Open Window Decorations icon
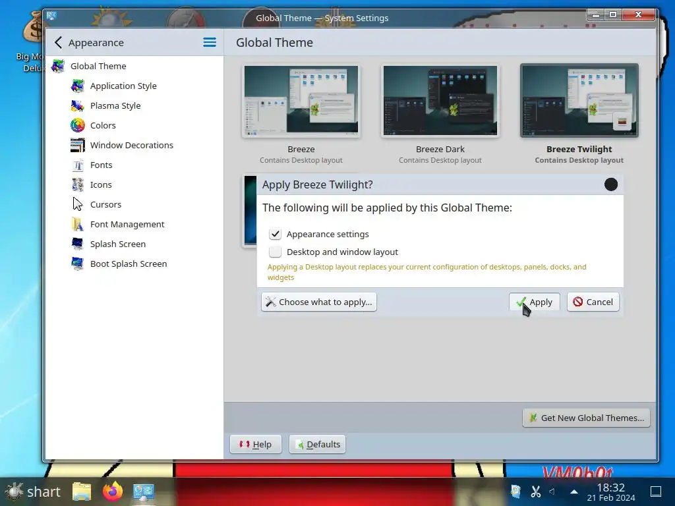Image resolution: width=675 pixels, height=506 pixels. click(x=78, y=146)
